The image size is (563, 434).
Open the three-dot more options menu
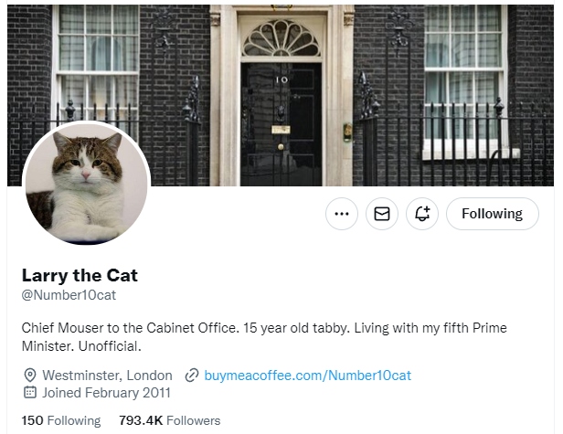[x=342, y=214]
